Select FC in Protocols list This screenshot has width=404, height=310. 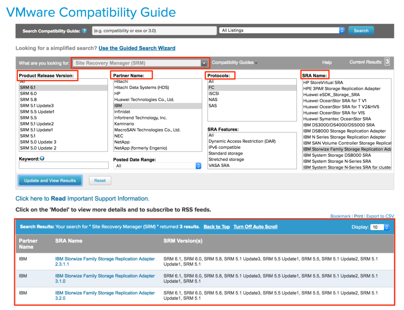pyautogui.click(x=252, y=88)
